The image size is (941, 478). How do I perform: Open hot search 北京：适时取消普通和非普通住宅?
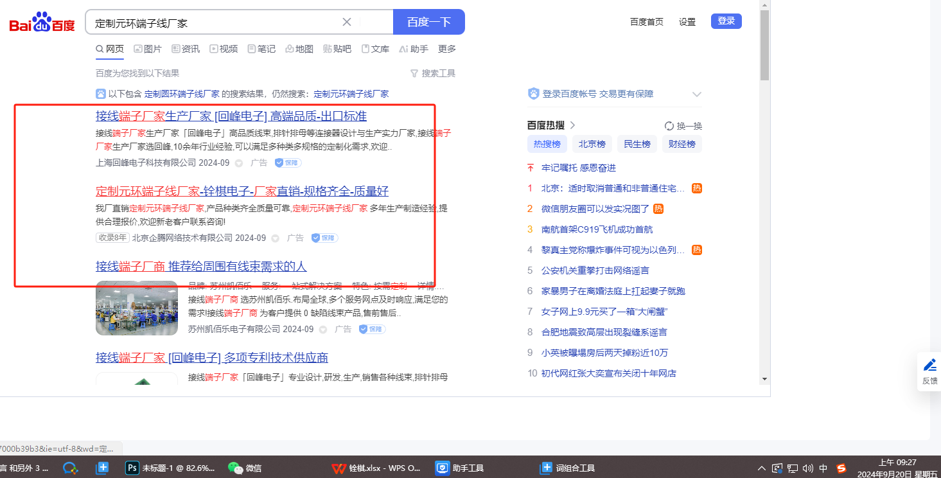pyautogui.click(x=613, y=188)
